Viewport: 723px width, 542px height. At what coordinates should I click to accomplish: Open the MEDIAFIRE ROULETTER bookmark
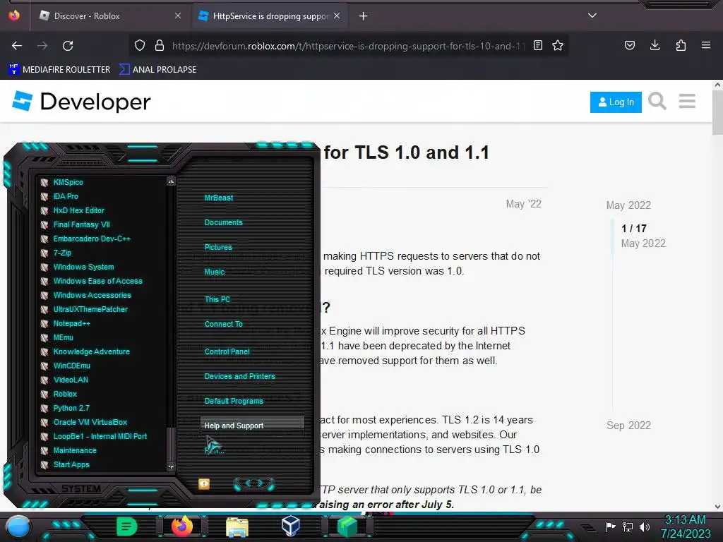click(x=60, y=70)
